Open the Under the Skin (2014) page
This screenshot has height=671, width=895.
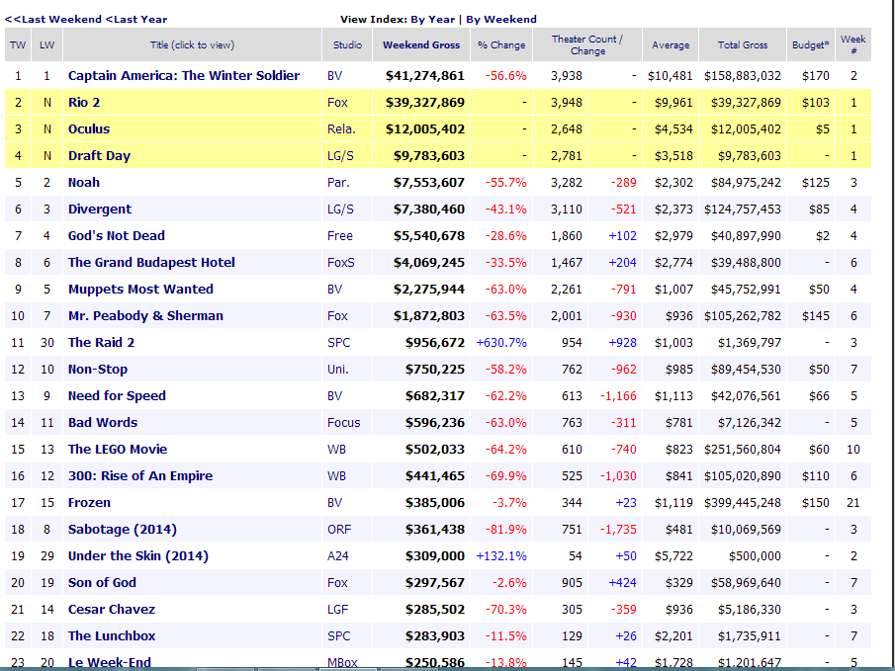[x=138, y=555]
